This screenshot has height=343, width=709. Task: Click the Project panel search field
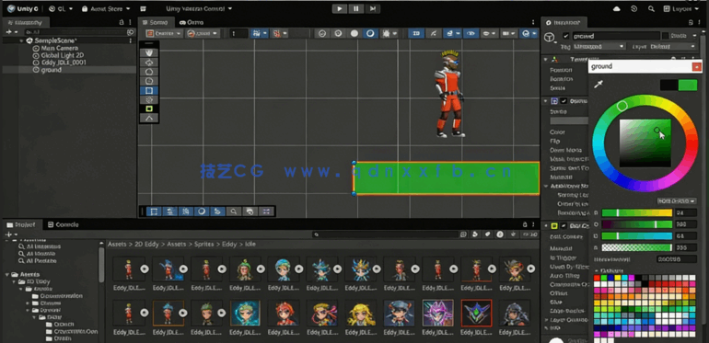(x=386, y=234)
